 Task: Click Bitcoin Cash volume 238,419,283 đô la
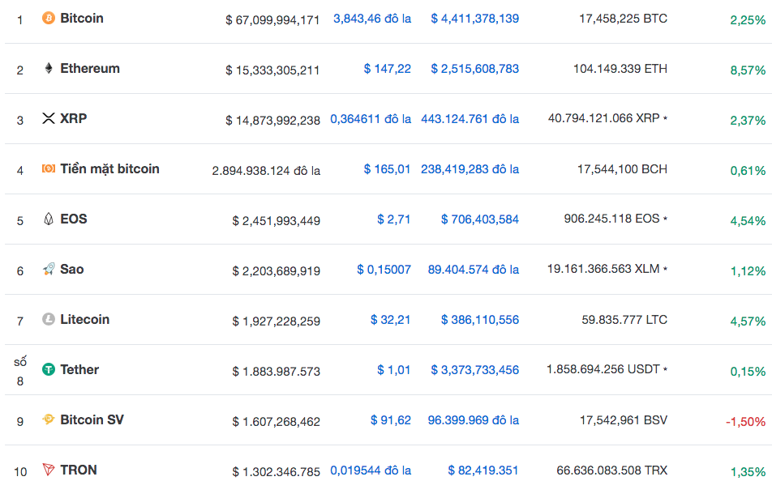[470, 169]
